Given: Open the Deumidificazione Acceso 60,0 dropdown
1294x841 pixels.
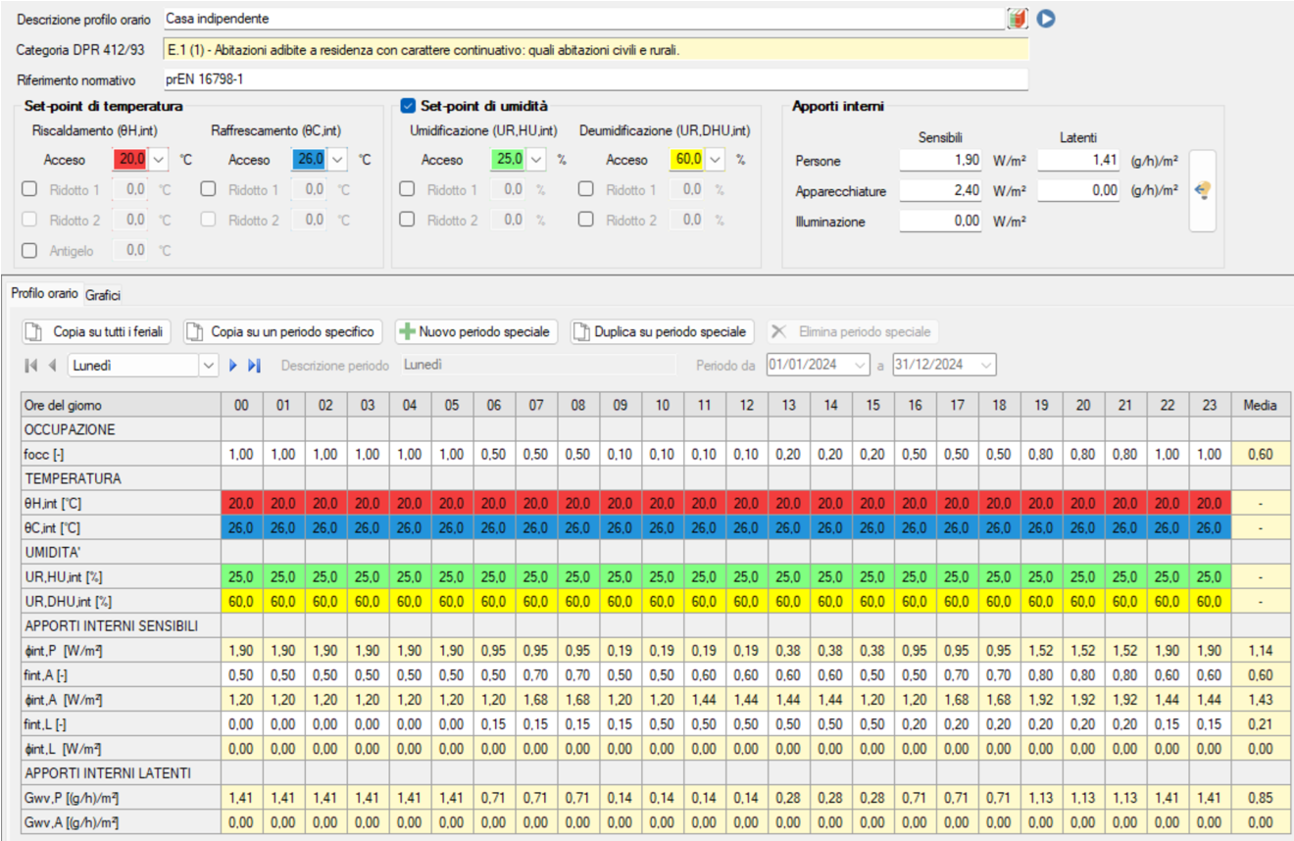Looking at the screenshot, I should point(717,160).
